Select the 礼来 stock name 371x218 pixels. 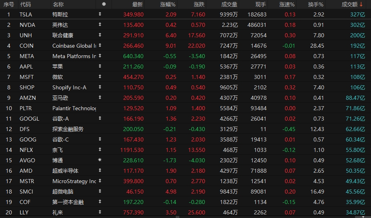click(x=58, y=212)
